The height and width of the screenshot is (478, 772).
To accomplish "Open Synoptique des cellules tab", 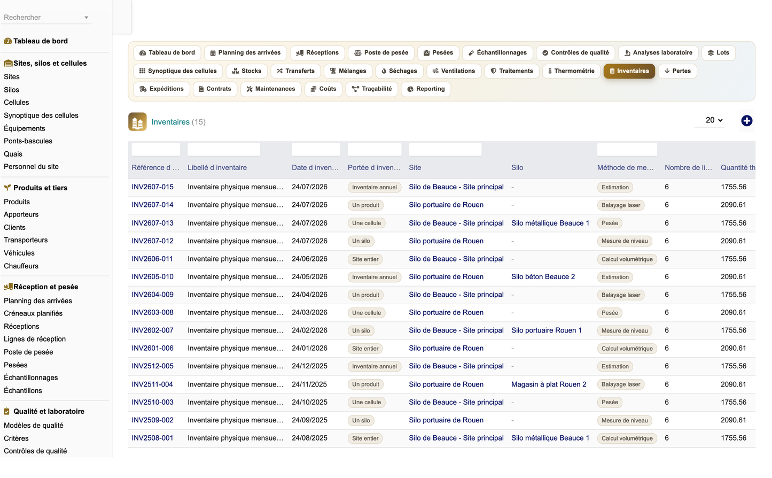I will (178, 71).
